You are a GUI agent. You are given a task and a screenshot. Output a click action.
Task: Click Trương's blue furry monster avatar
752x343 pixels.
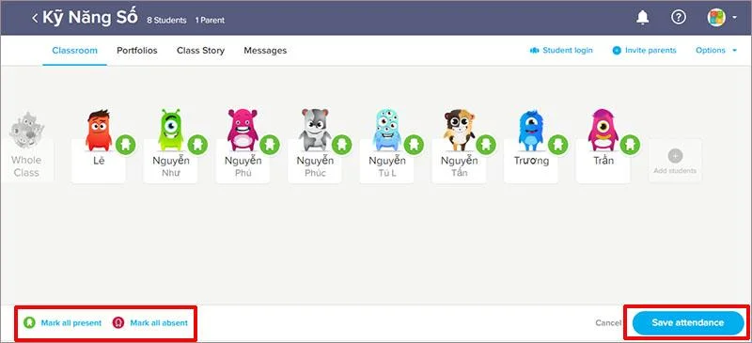tap(531, 131)
